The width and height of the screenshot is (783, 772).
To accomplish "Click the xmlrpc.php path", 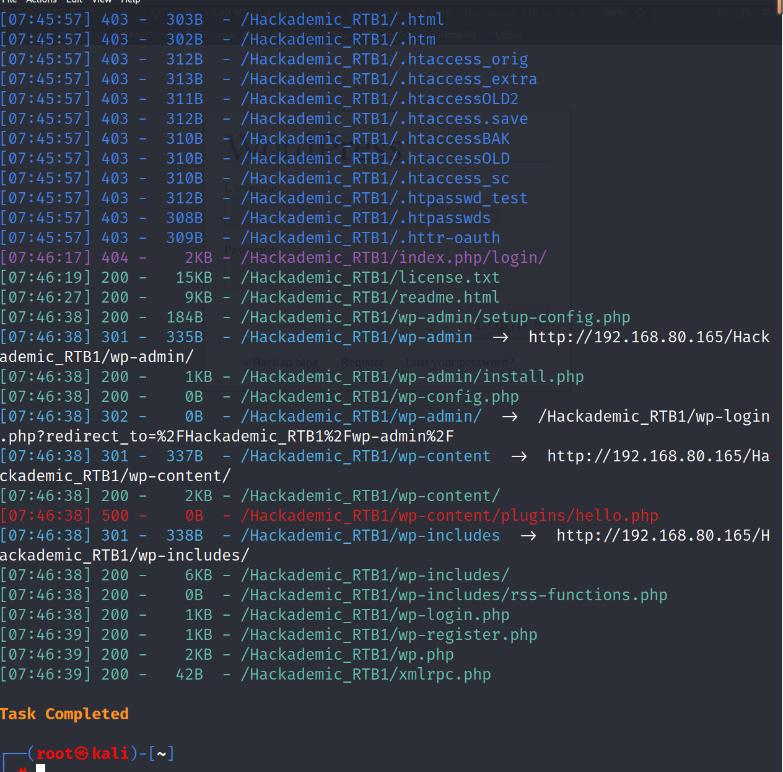I will [365, 674].
